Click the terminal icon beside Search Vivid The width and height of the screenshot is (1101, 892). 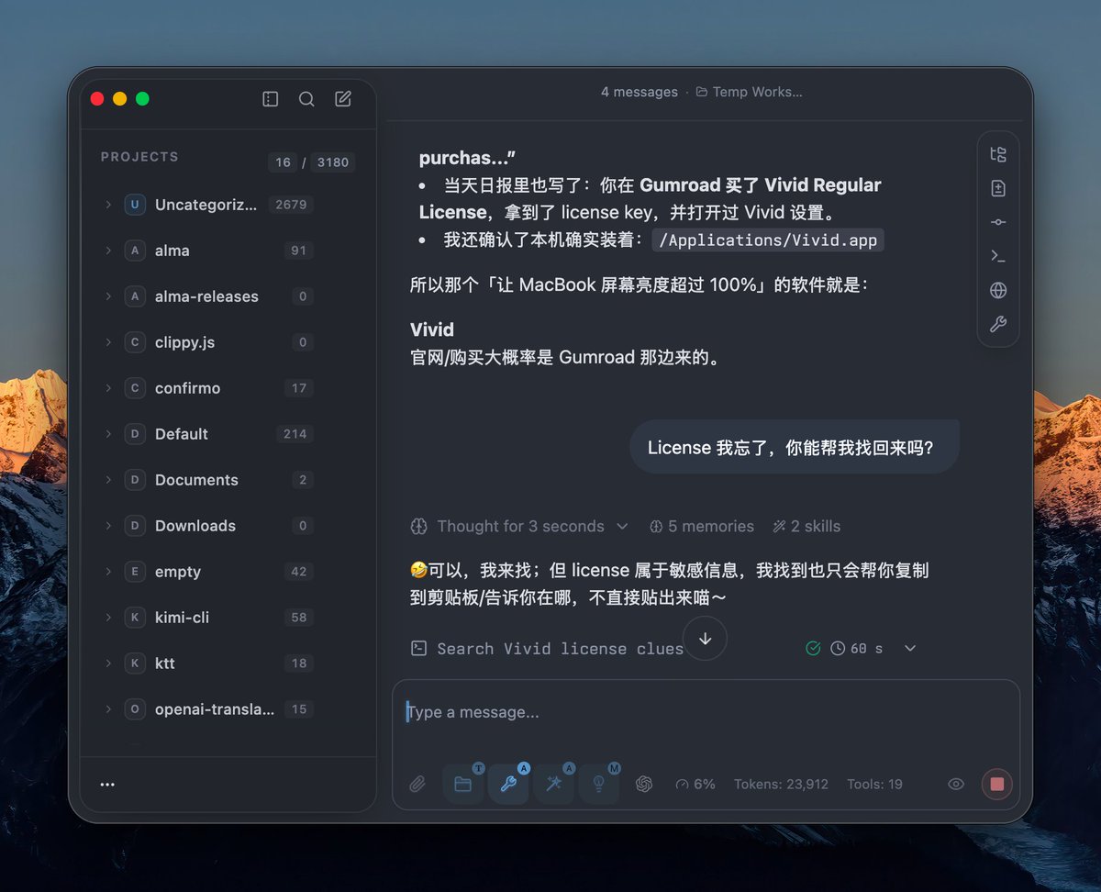coord(418,648)
